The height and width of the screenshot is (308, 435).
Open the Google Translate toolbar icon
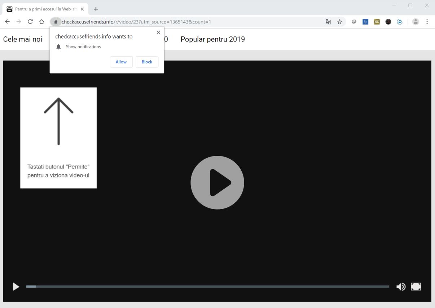click(x=328, y=22)
